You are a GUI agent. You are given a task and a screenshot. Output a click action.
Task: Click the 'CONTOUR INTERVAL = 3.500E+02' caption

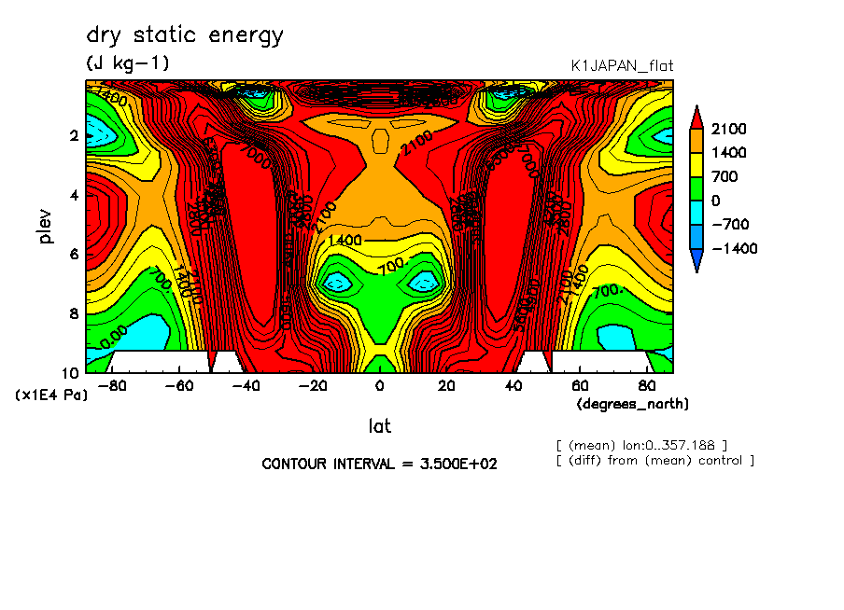tap(379, 464)
